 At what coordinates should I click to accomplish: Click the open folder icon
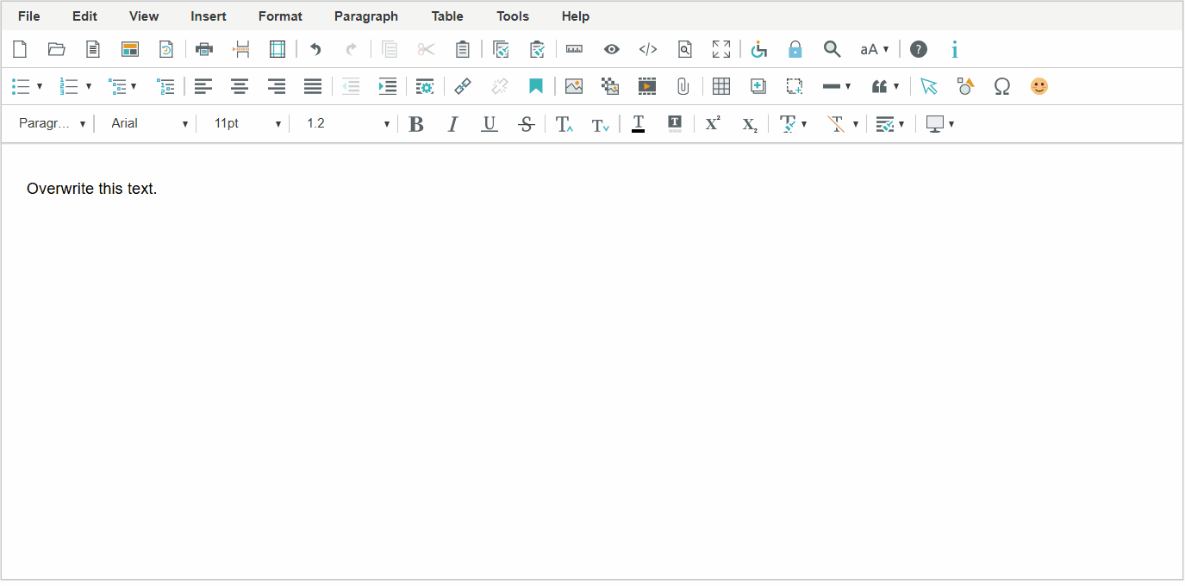pos(57,49)
